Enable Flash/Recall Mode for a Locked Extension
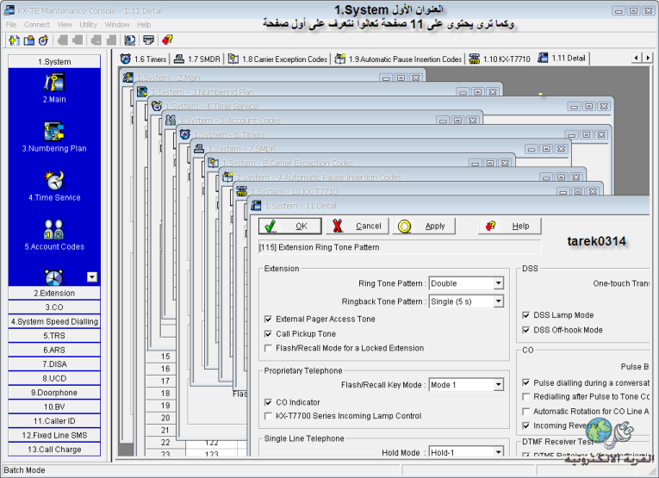The image size is (659, 478). [268, 348]
